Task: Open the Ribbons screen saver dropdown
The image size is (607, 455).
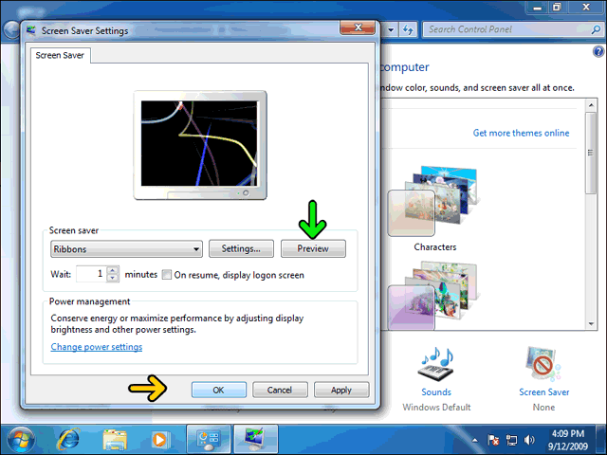Action: (x=126, y=248)
